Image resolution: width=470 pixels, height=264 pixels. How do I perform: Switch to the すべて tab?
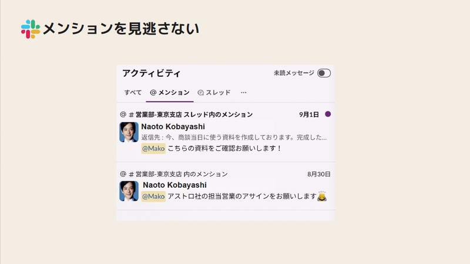[x=133, y=93]
